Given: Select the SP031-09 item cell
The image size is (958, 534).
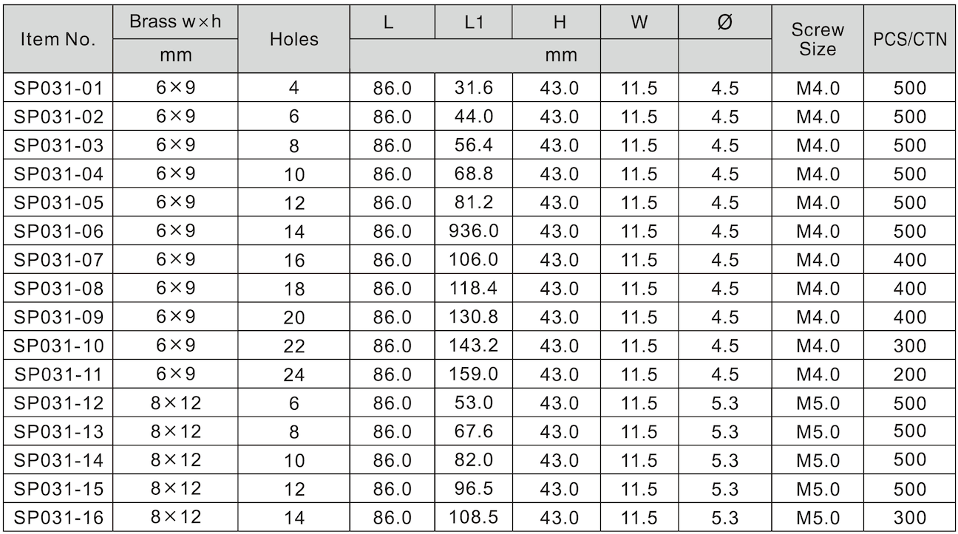Looking at the screenshot, I should (x=57, y=318).
